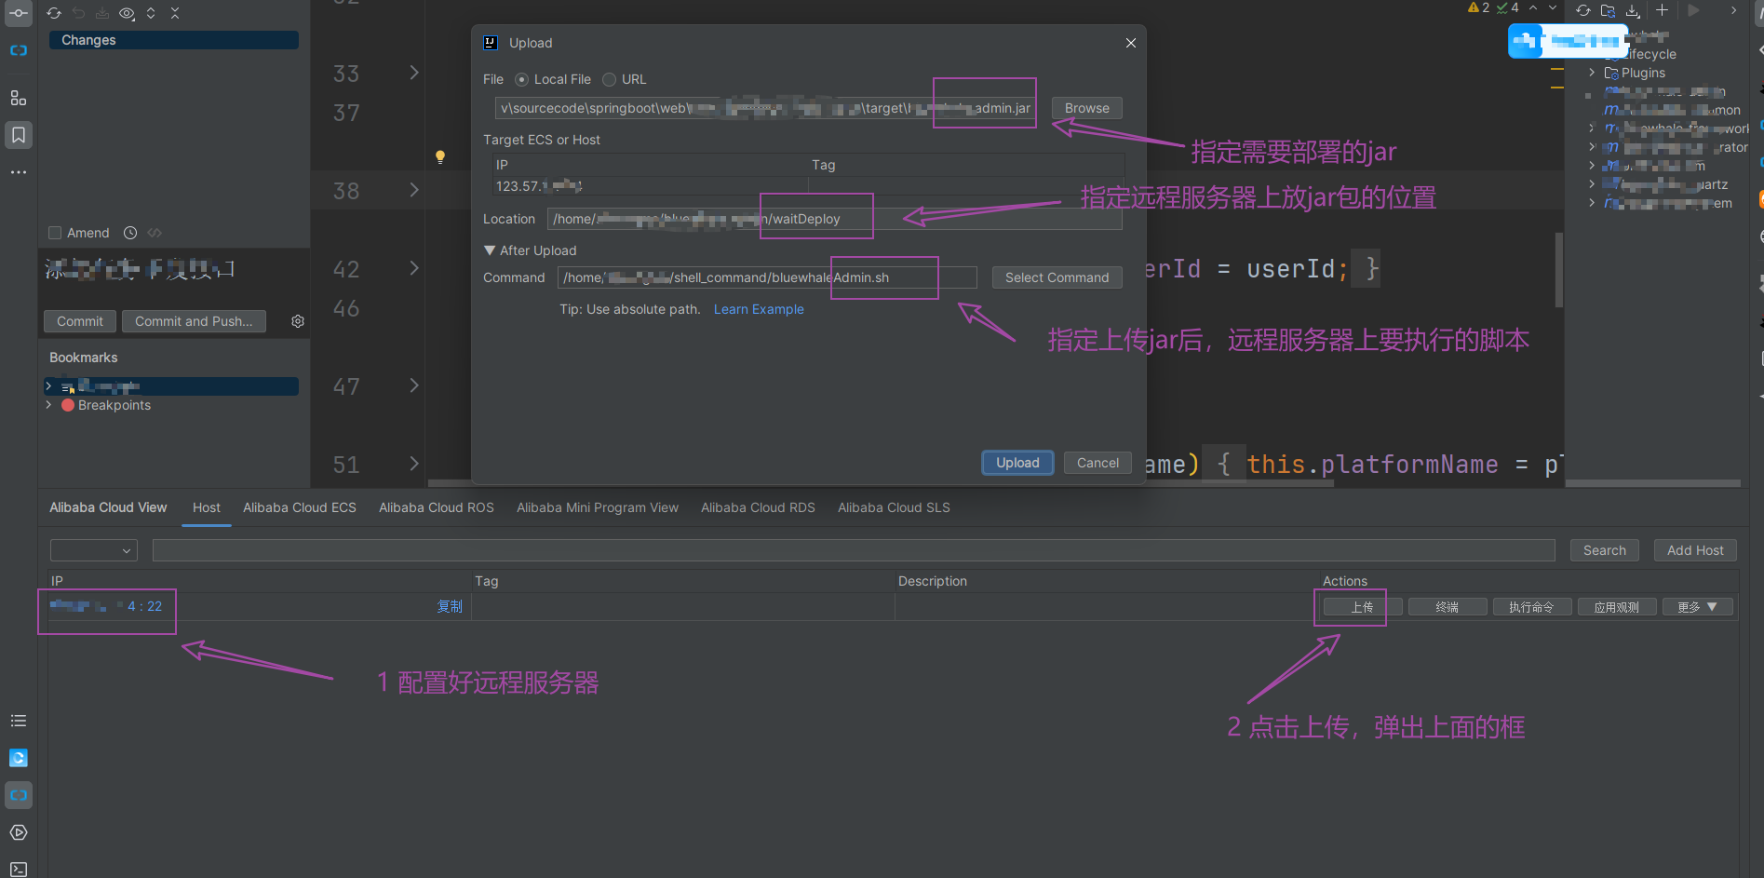Image resolution: width=1764 pixels, height=878 pixels.
Task: Open the host filter combo box
Action: pyautogui.click(x=94, y=550)
